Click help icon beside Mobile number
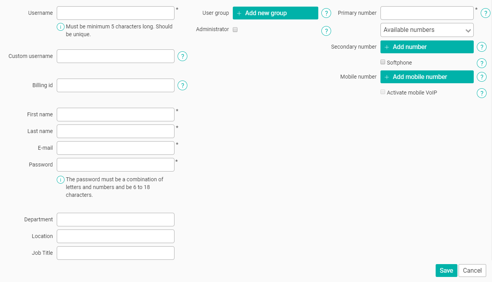The width and height of the screenshot is (492, 282). 482,77
